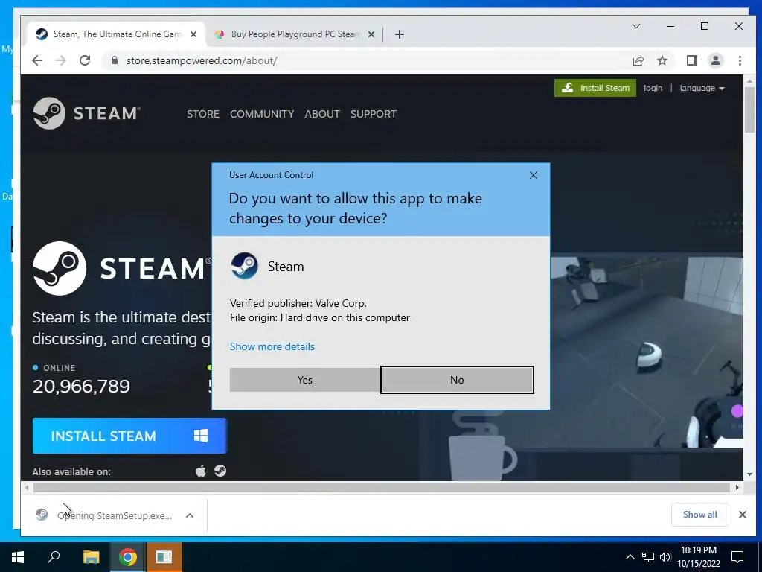Click the horizontal scrollbar thumb
Image resolution: width=762 pixels, height=572 pixels.
coord(382,487)
